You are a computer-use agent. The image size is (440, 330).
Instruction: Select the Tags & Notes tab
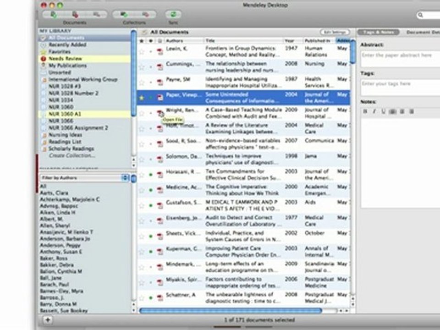(378, 32)
